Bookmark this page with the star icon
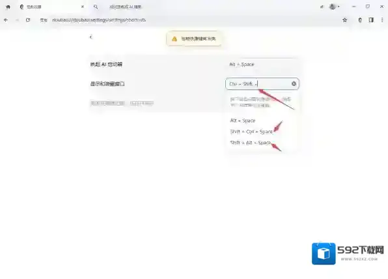Screen dimensions: 388x279 (x=344, y=20)
